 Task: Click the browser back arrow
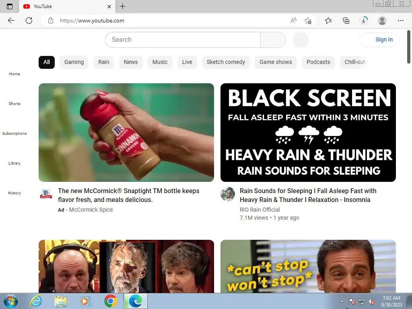[11, 21]
